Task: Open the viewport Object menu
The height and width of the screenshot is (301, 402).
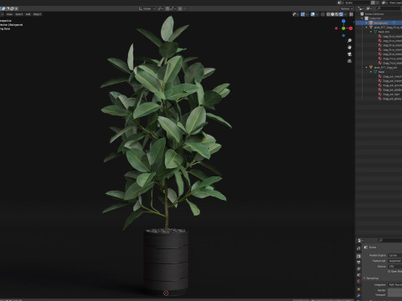Action: (37, 14)
